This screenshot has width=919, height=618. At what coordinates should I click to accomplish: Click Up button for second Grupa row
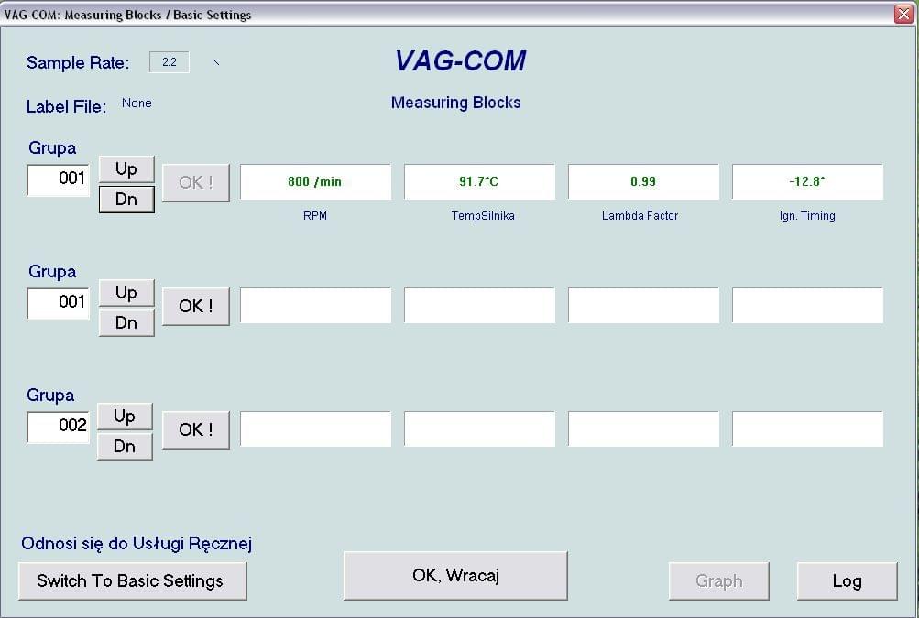126,293
